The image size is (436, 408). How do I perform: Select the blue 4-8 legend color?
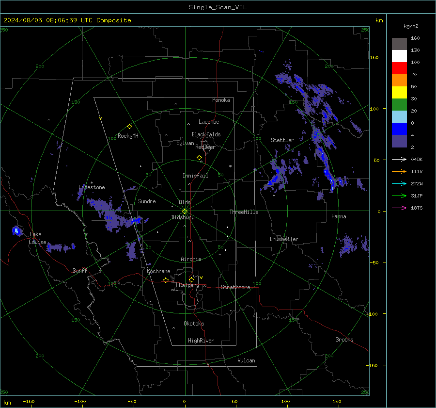click(399, 129)
